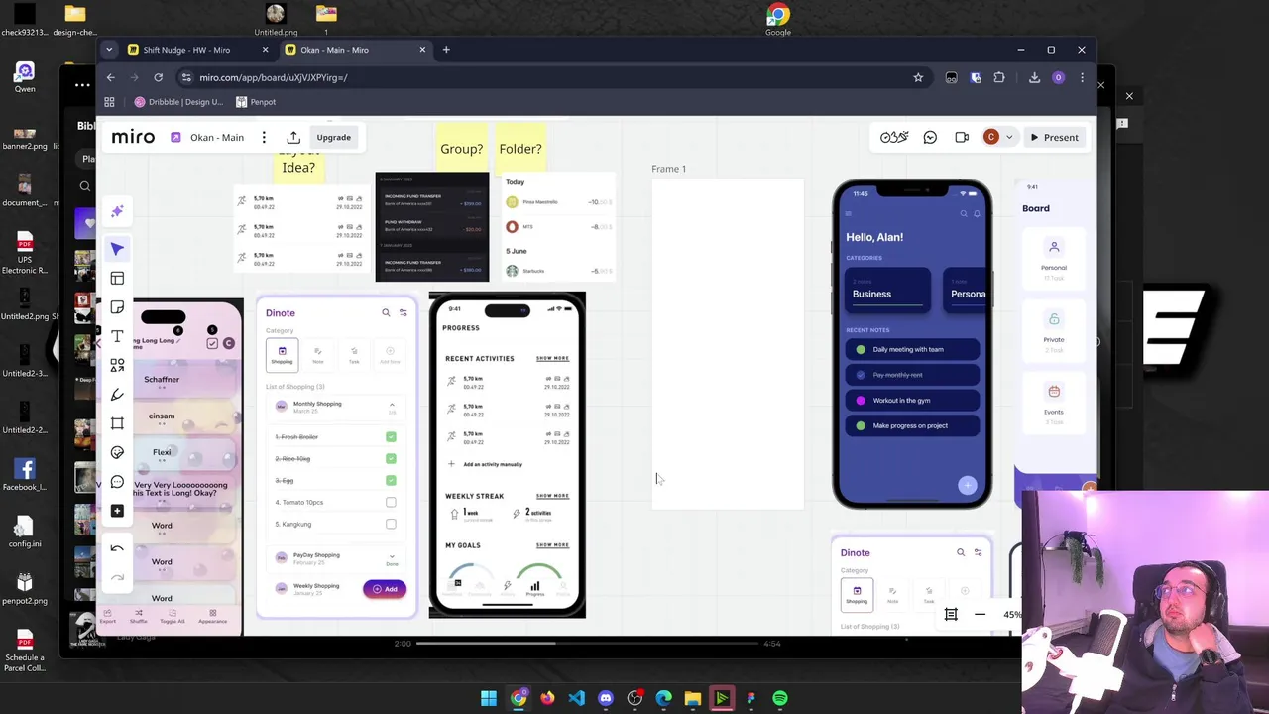
Task: Start presentation with Present button
Action: [1053, 138]
